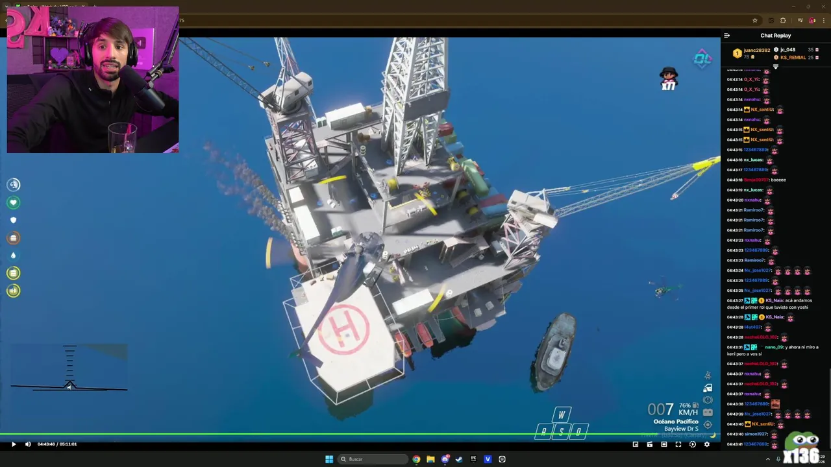This screenshot has width=831, height=467.
Task: Click the Chat Replay header
Action: pyautogui.click(x=776, y=36)
